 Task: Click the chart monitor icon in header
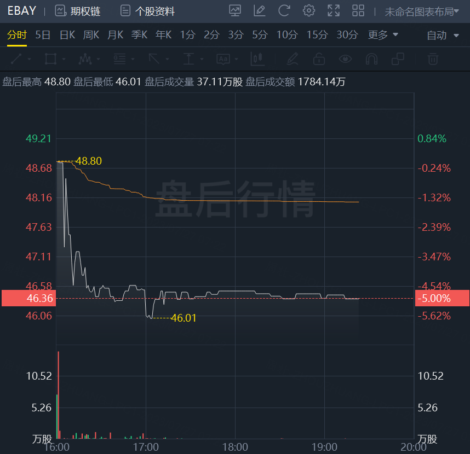[x=235, y=10]
